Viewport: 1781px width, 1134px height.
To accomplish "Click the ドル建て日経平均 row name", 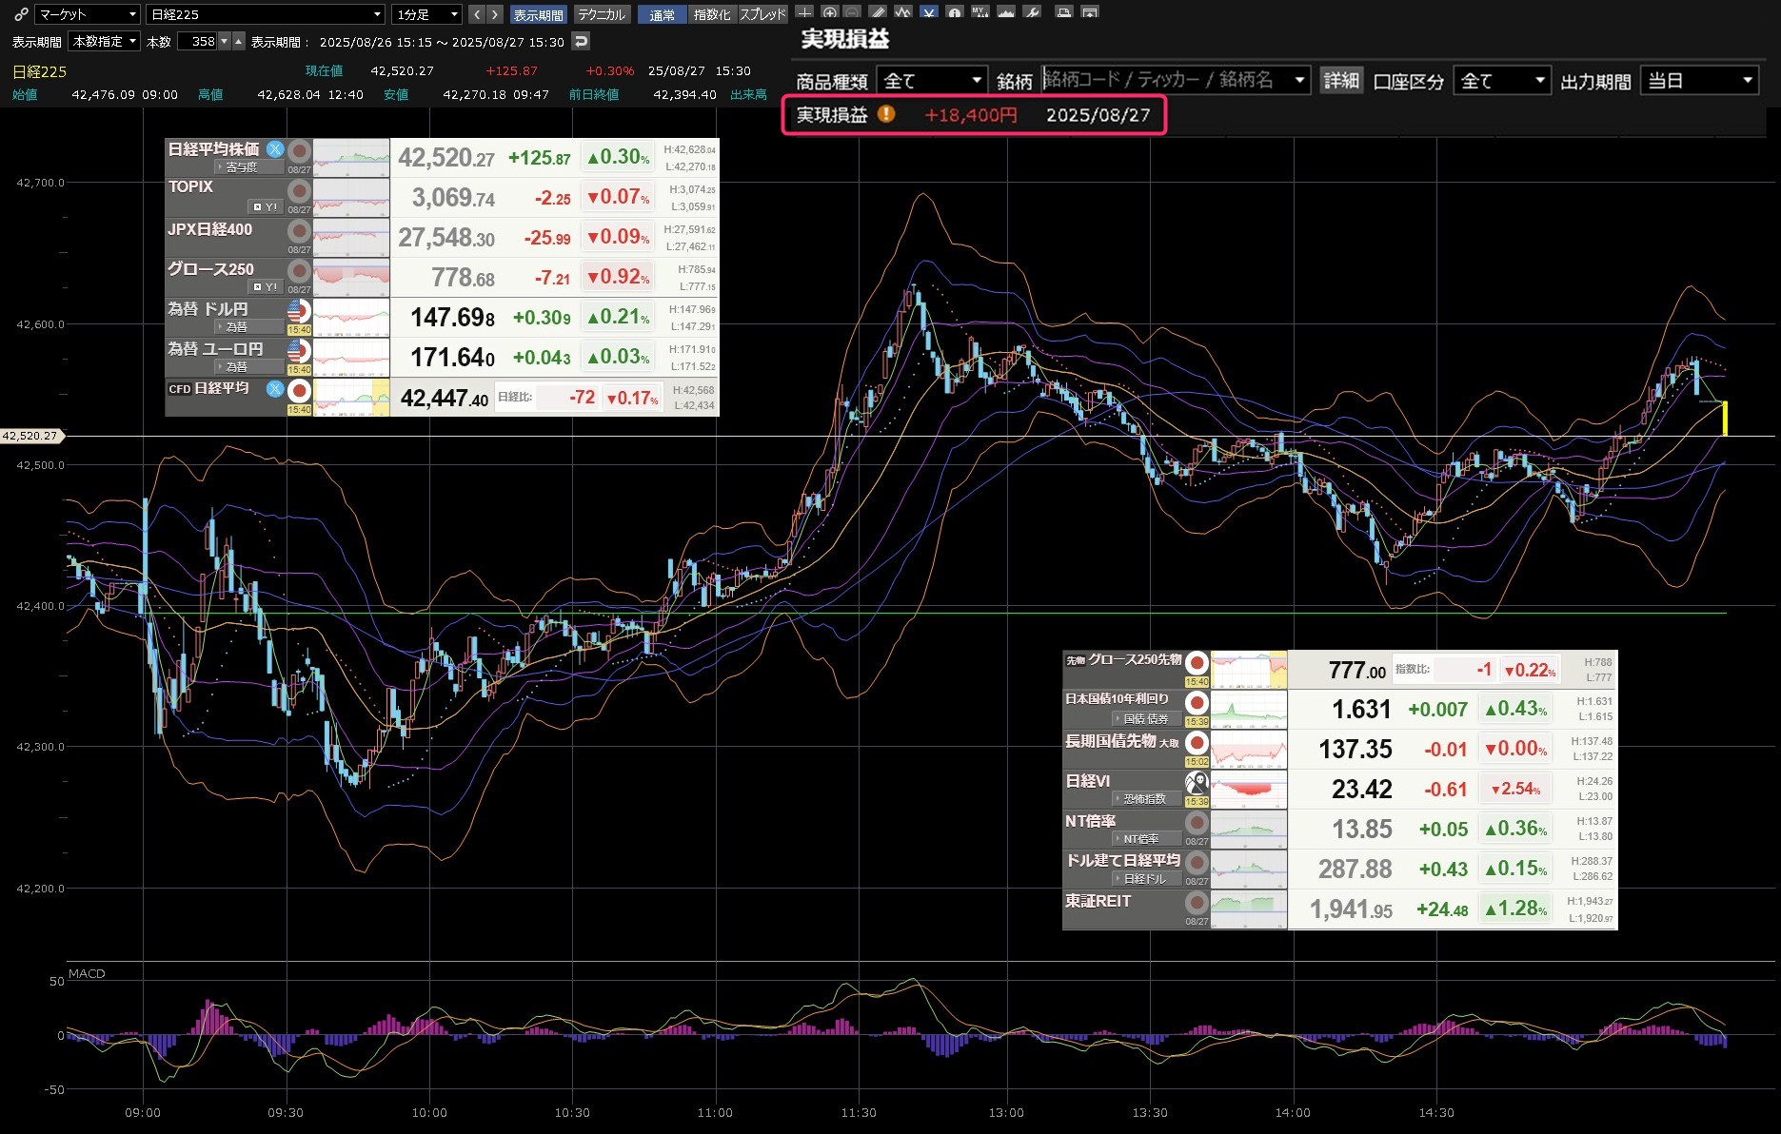I will pos(1122,860).
